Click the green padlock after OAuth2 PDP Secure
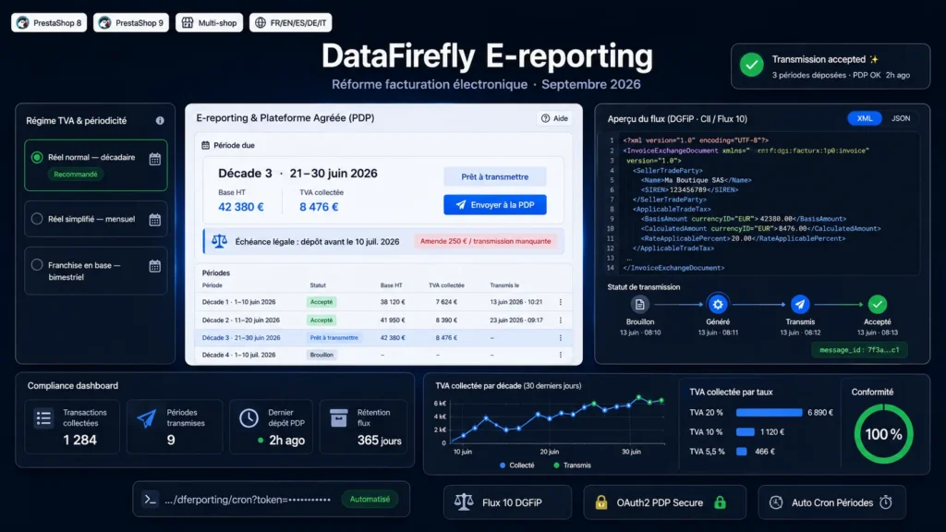Image resolution: width=946 pixels, height=532 pixels. 720,502
